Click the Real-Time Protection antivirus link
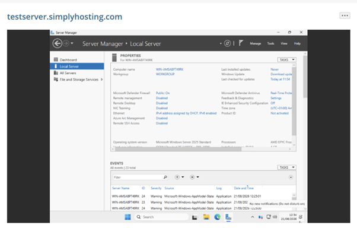Viewport: 357px width, 228px height. point(281,93)
